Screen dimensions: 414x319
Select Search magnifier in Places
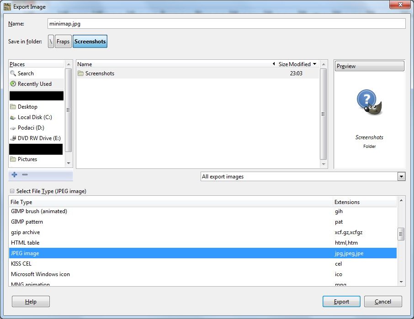(26, 73)
